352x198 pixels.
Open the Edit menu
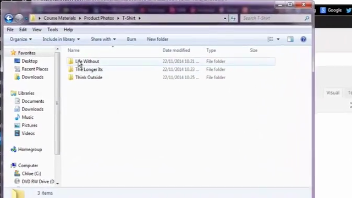click(x=23, y=30)
